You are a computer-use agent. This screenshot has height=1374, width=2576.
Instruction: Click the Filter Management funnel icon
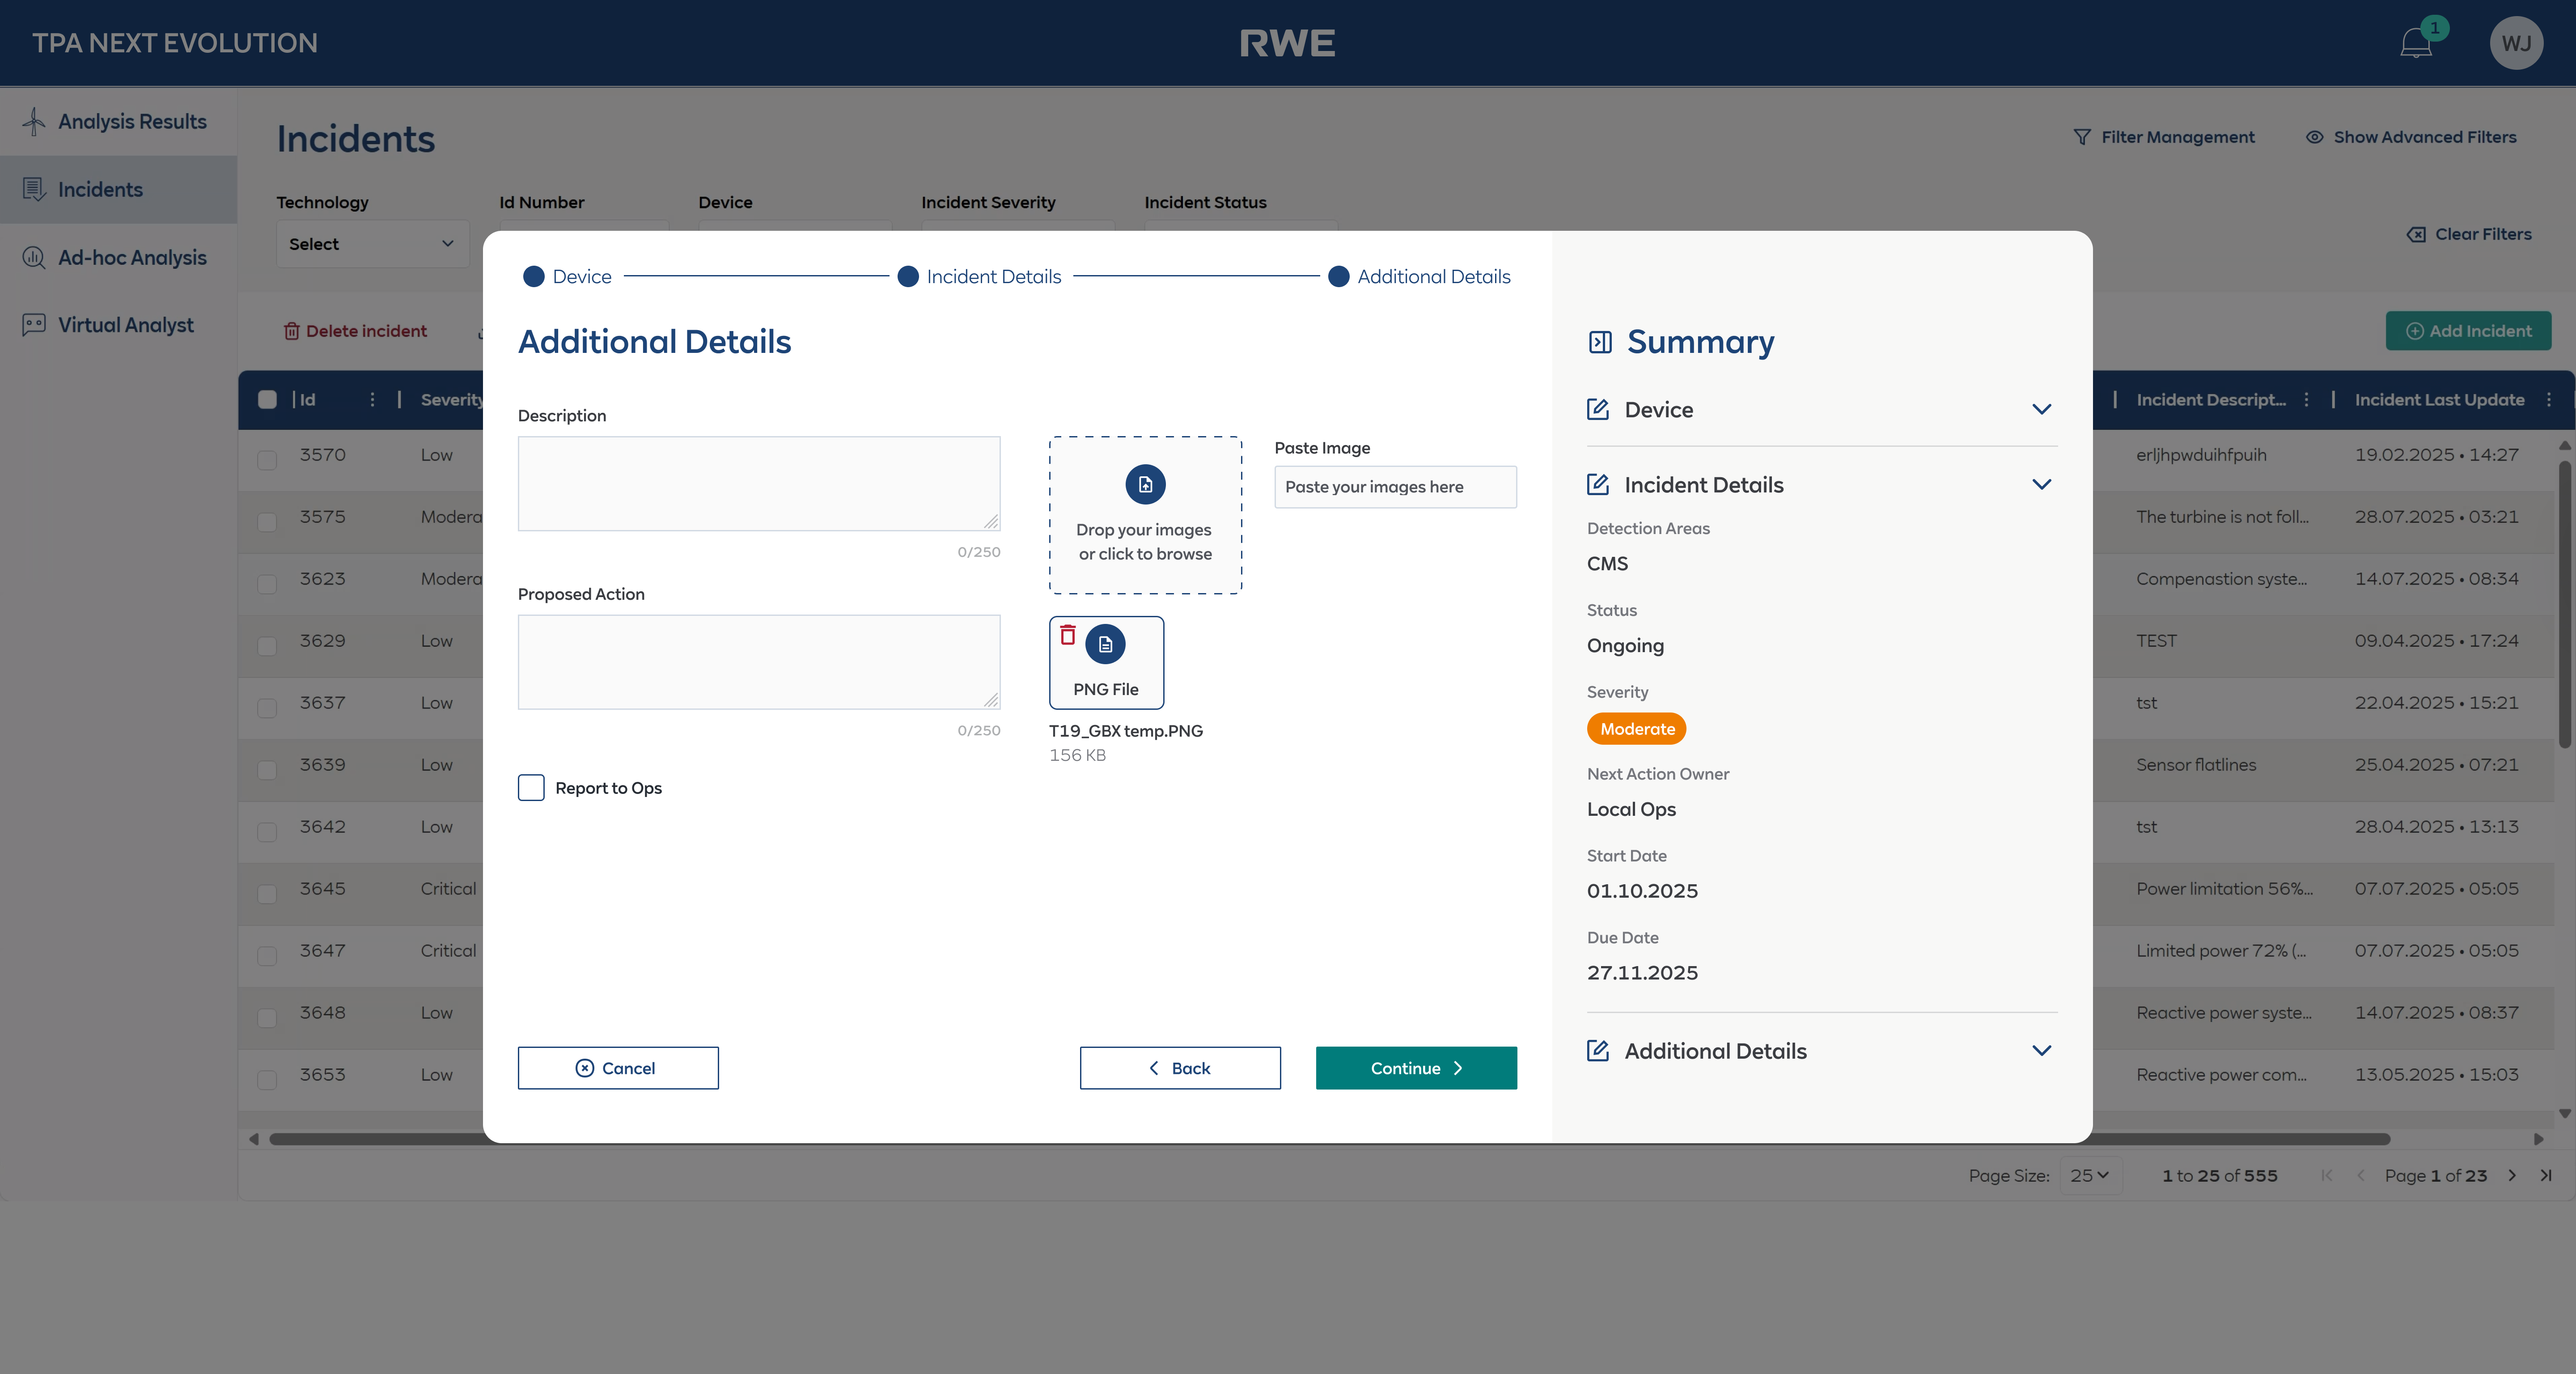(2082, 137)
